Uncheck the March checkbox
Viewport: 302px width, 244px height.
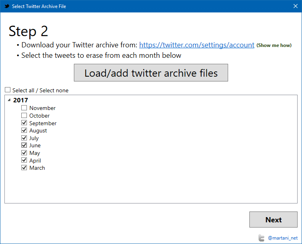[x=24, y=168]
